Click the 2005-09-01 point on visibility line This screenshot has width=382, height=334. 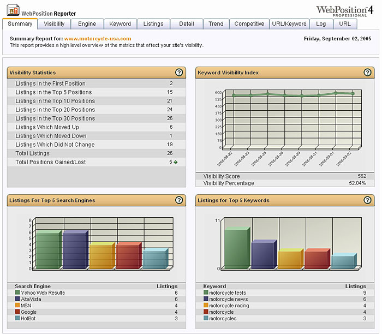[336, 93]
